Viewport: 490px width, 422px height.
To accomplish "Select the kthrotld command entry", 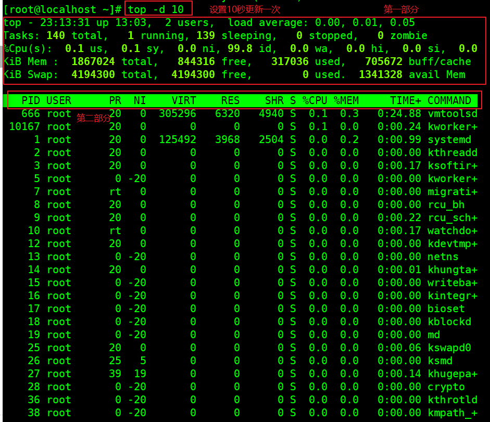I will click(x=453, y=400).
